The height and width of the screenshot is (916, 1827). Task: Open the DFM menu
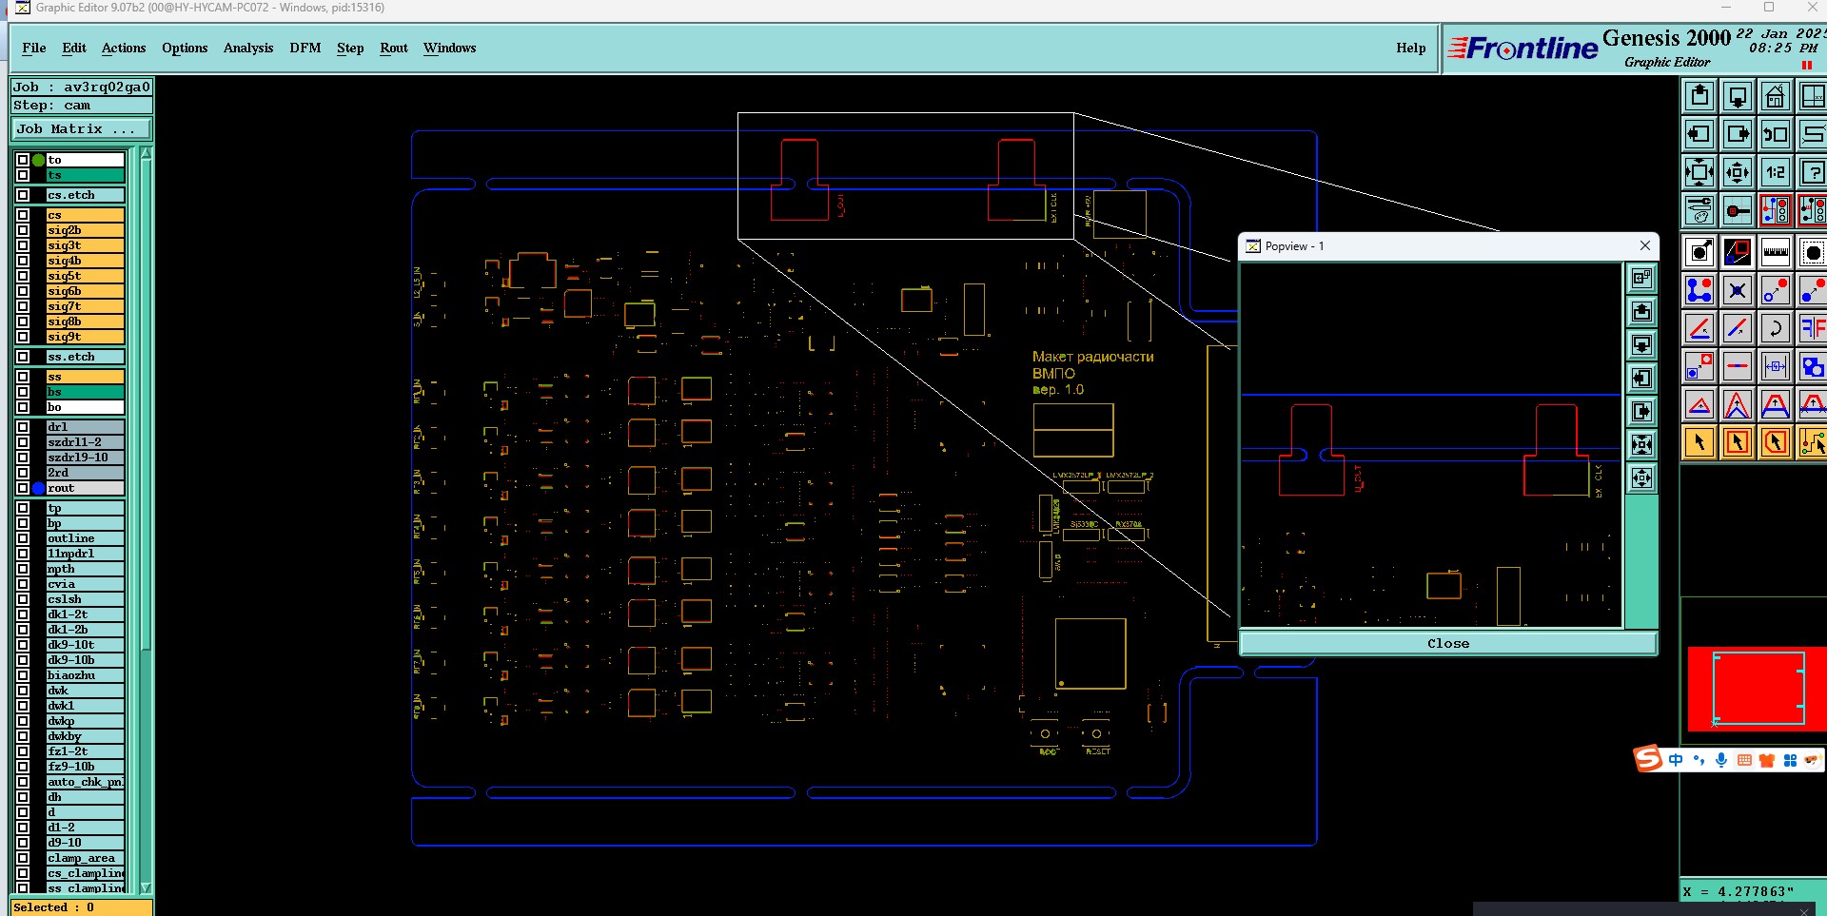305,48
